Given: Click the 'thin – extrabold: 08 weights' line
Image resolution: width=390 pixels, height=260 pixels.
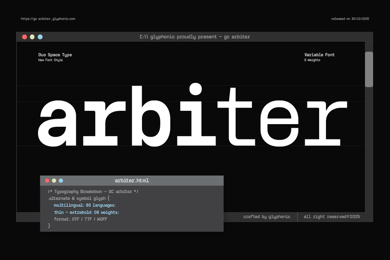Looking at the screenshot, I should [x=86, y=212].
